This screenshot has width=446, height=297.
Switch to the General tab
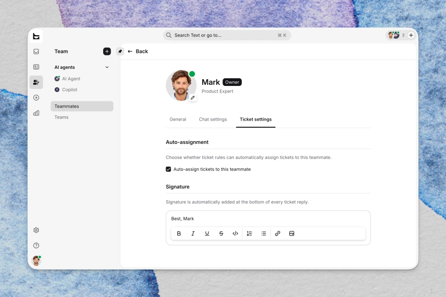point(178,120)
